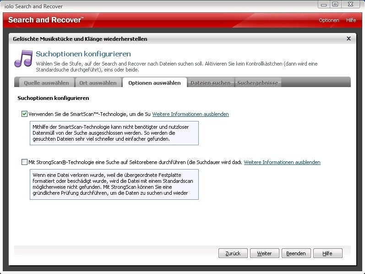Close the music recovery wizard panel

(x=349, y=38)
